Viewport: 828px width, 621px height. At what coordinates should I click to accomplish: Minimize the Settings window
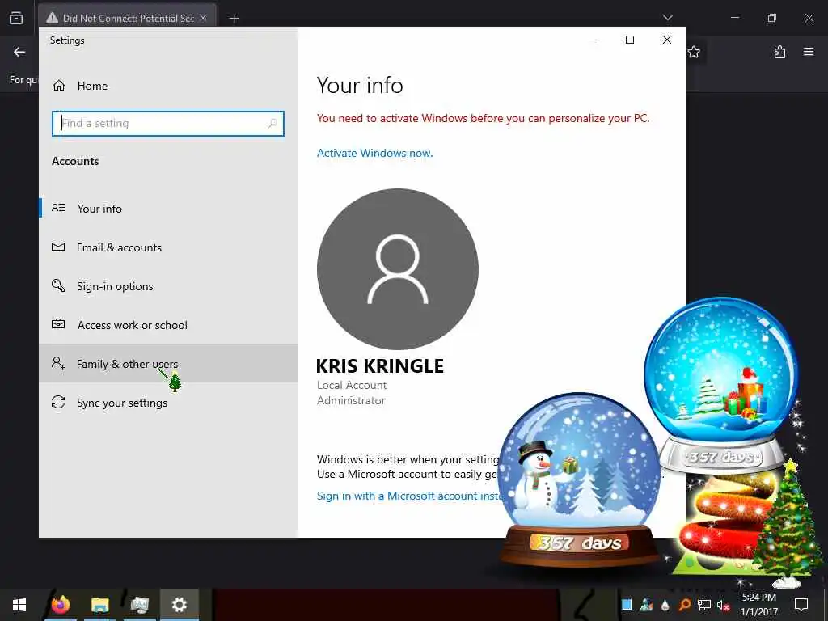coord(593,40)
